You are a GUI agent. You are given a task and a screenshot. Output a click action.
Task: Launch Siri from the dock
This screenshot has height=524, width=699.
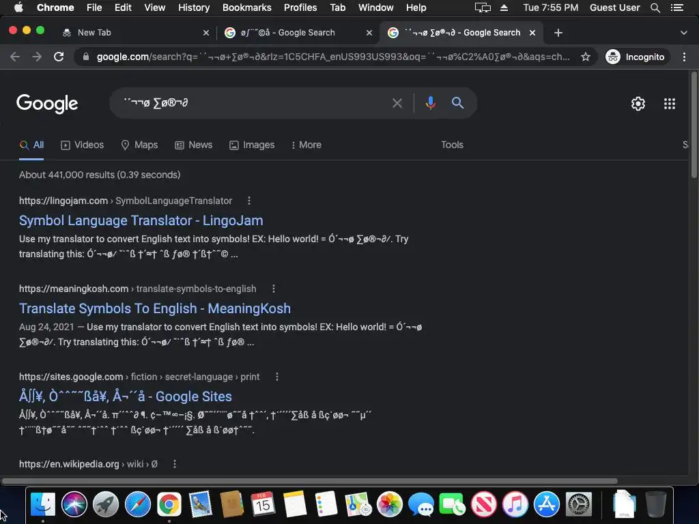pyautogui.click(x=74, y=505)
